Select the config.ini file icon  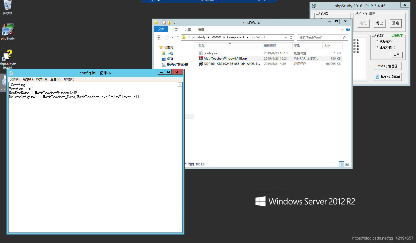pyautogui.click(x=200, y=53)
